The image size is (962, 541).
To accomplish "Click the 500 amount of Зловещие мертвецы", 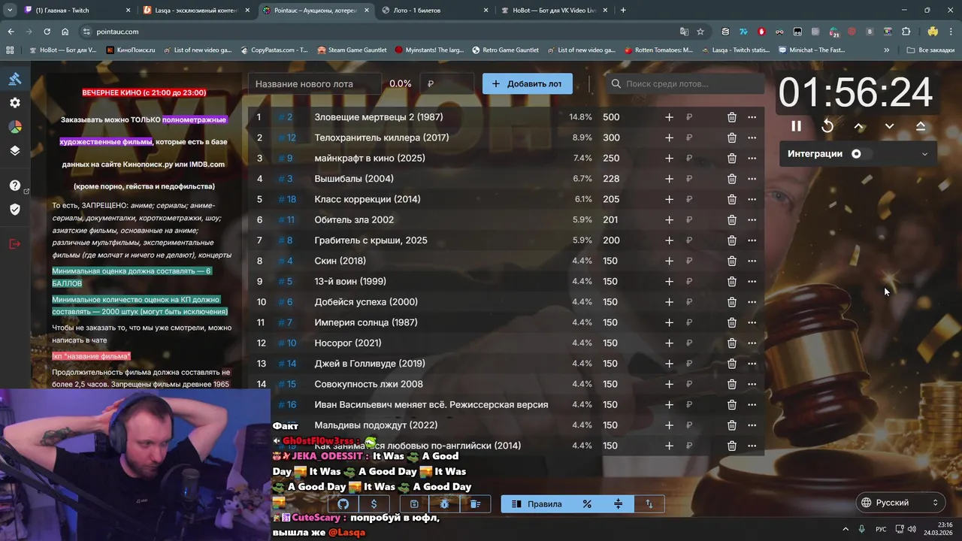I will (611, 117).
